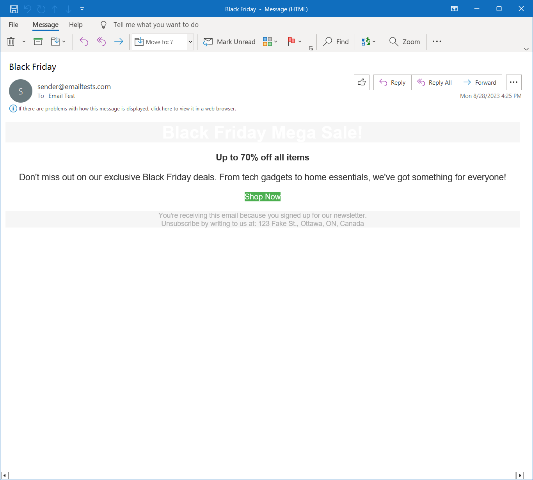Image resolution: width=533 pixels, height=480 pixels.
Task: Mark the message as Unread
Action: coord(229,42)
